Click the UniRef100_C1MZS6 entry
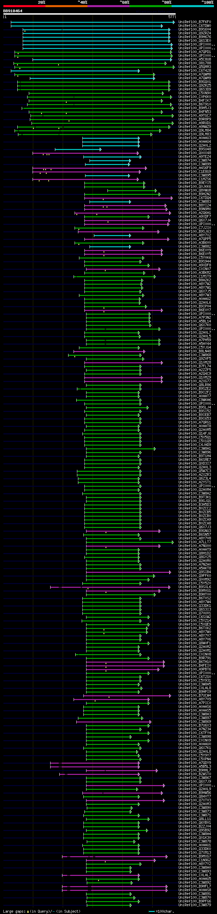 click(195, 179)
